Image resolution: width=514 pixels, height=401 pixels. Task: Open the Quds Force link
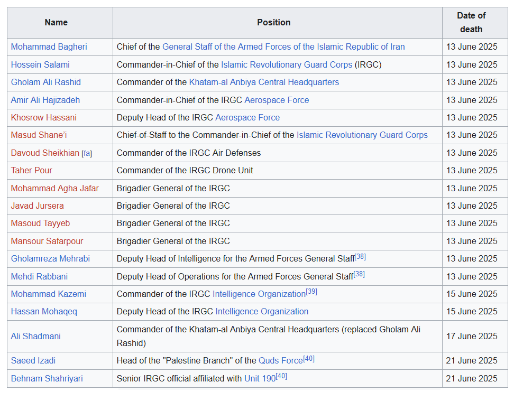(280, 360)
